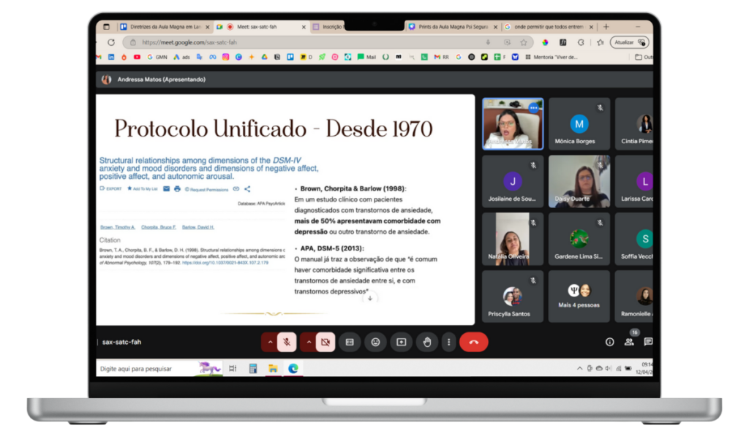Viewport: 749px width, 436px height.
Task: Turn on closed captions
Action: coord(350,342)
